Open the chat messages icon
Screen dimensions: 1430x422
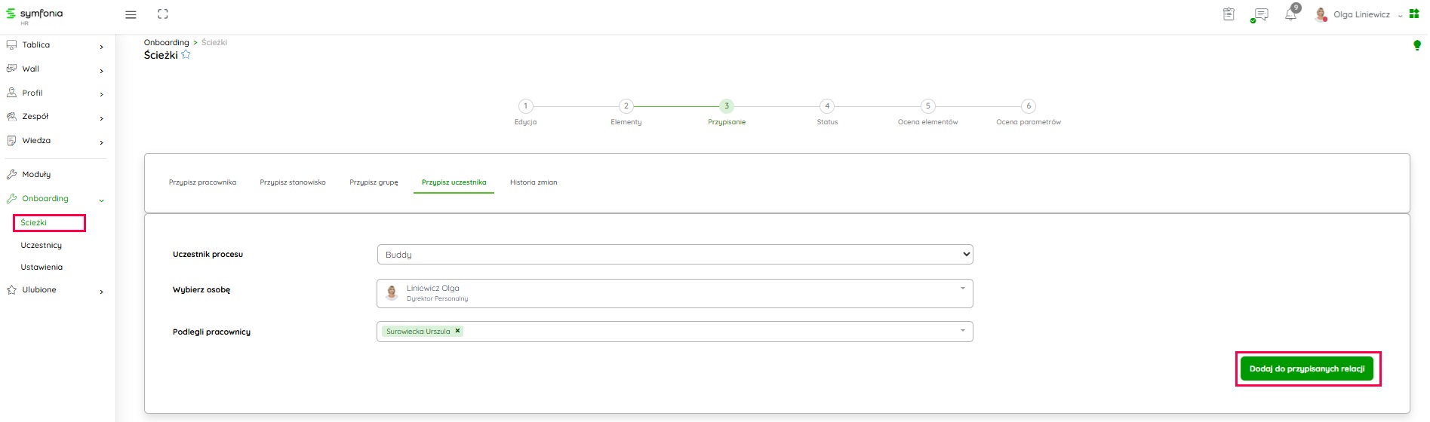click(x=1259, y=14)
